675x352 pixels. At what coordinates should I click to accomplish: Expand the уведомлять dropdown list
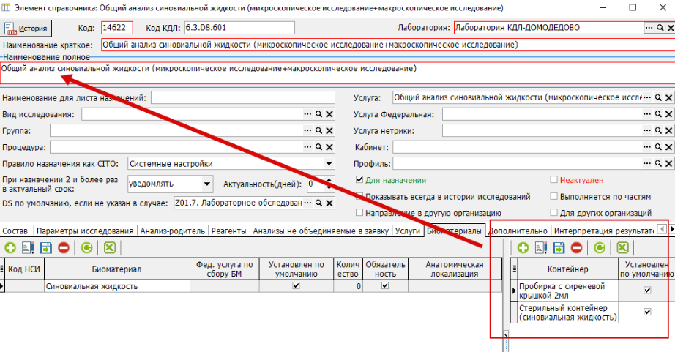pos(207,184)
